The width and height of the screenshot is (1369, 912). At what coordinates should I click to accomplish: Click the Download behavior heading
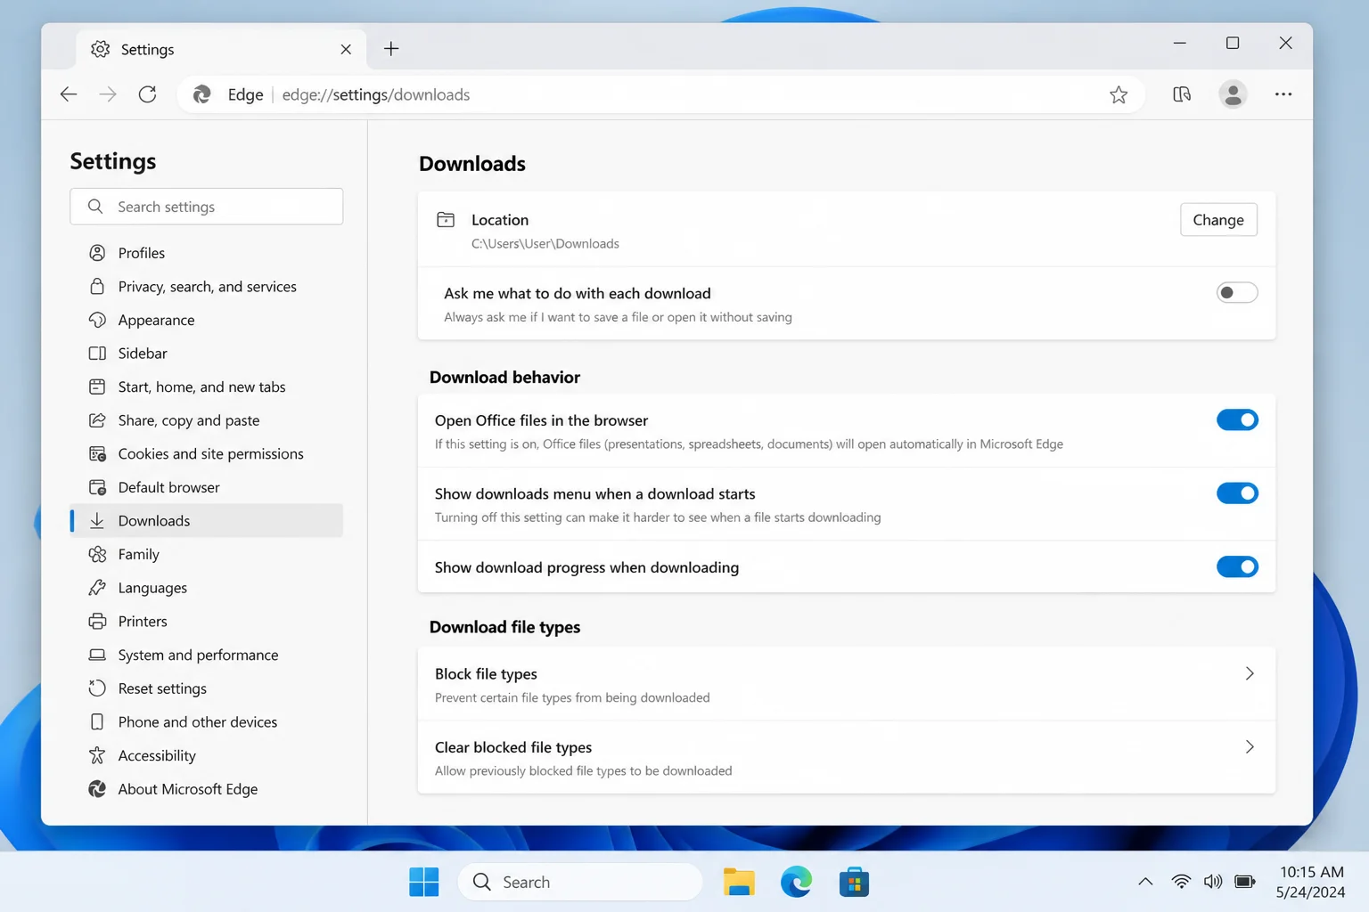(504, 377)
